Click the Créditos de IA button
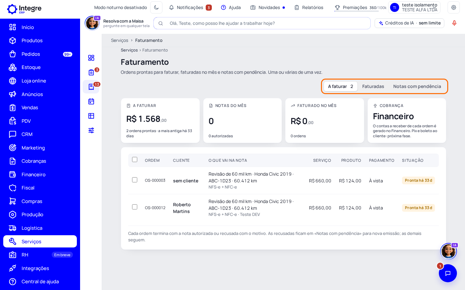Viewport: 465px width, 290px height. [409, 23]
